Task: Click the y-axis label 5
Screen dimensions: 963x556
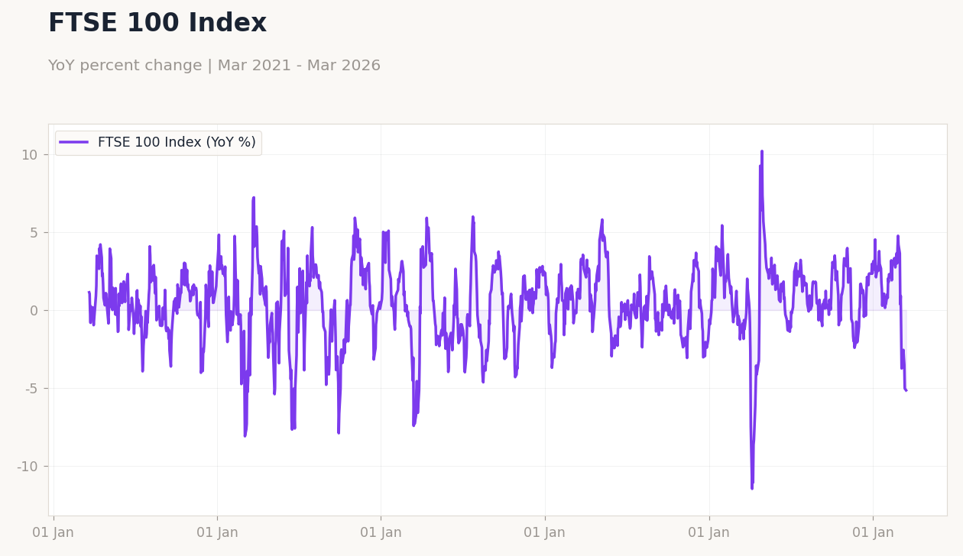Action: click(x=33, y=233)
